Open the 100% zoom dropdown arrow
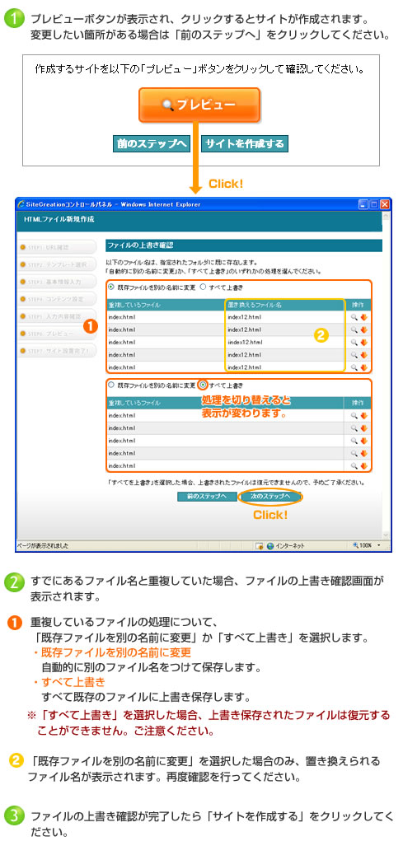 click(379, 545)
